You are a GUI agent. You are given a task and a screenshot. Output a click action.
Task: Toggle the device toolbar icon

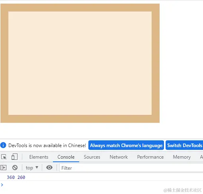coord(14,157)
